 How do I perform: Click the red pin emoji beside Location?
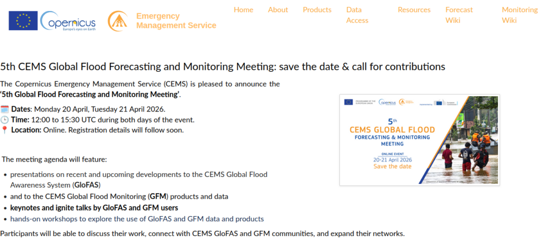point(5,130)
